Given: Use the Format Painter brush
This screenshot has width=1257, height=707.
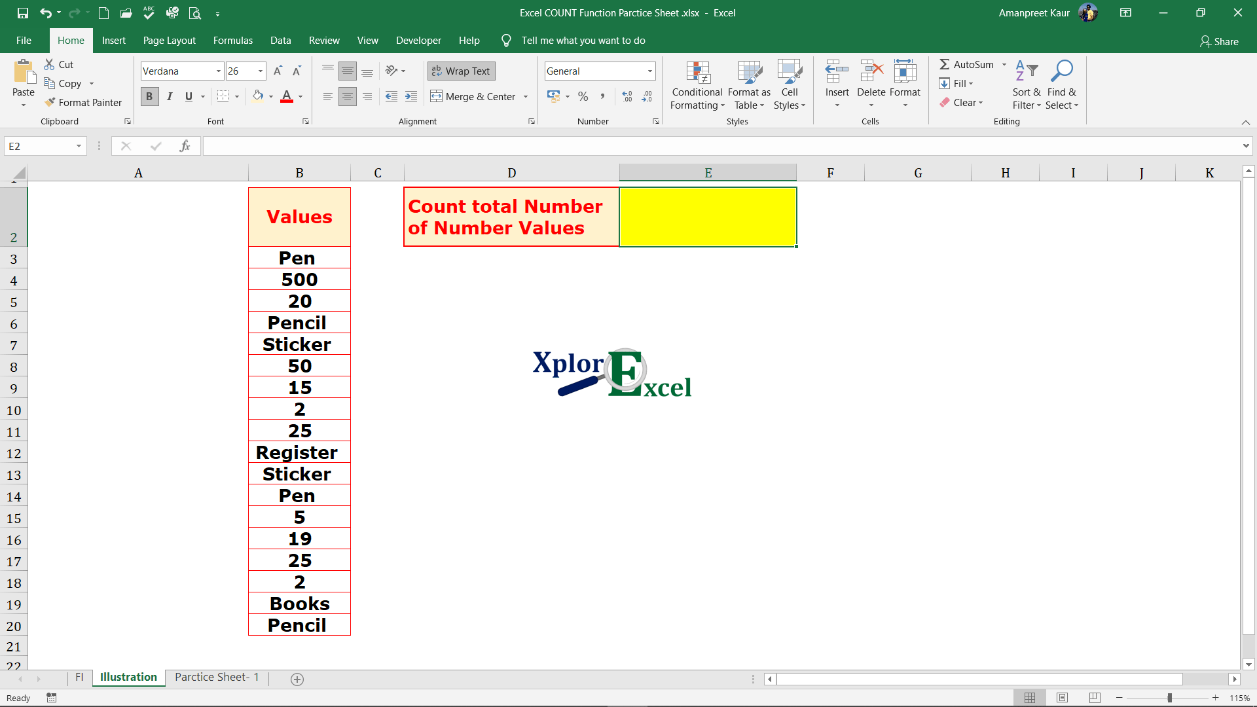Looking at the screenshot, I should (x=49, y=102).
